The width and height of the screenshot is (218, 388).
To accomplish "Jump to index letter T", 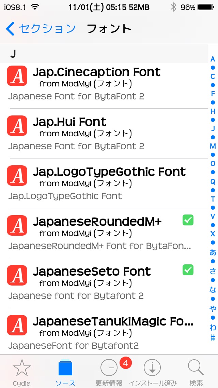I will (213, 199).
